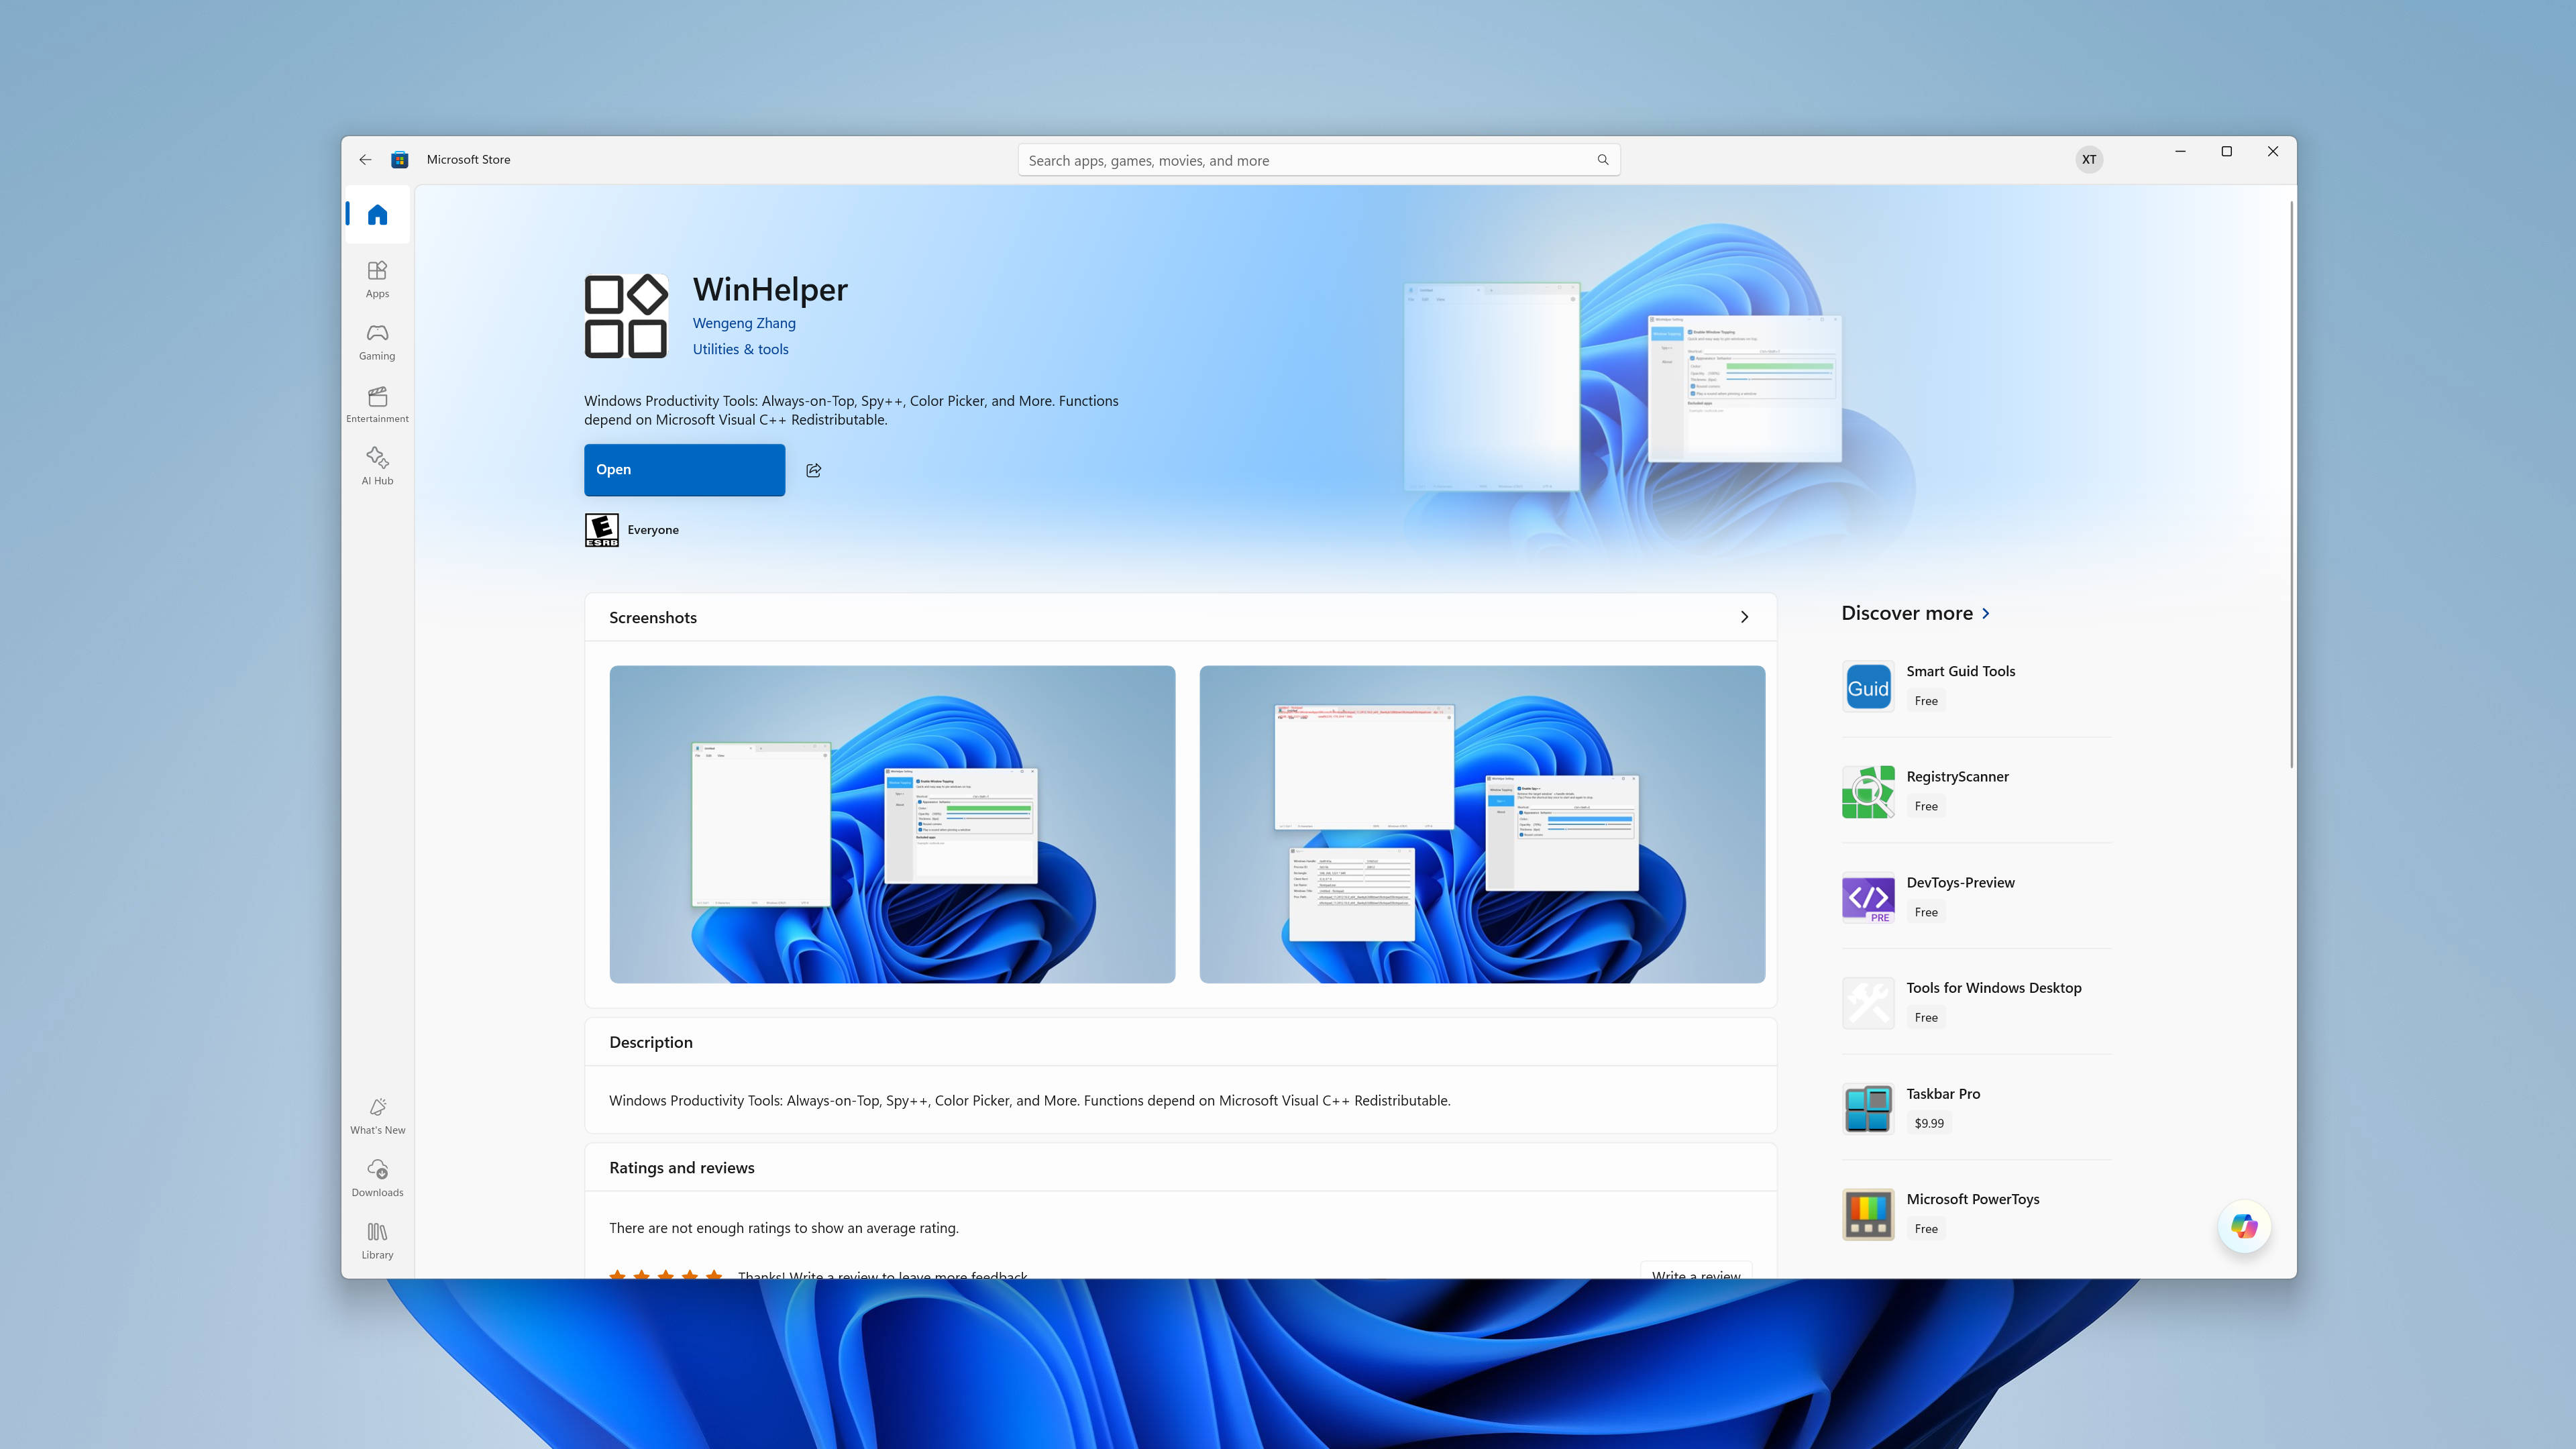The image size is (2576, 1449).
Task: Open the Tools for Windows Desktop title
Action: 1993,988
